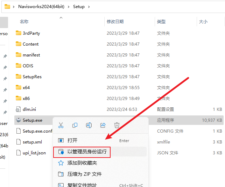Image resolution: width=225 pixels, height=187 pixels.
Task: Select the Content folder name
Action: click(x=30, y=44)
